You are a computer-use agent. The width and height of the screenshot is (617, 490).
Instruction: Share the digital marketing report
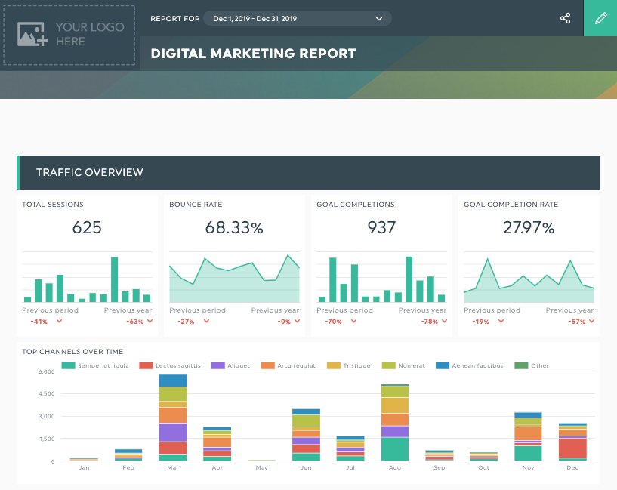(565, 19)
